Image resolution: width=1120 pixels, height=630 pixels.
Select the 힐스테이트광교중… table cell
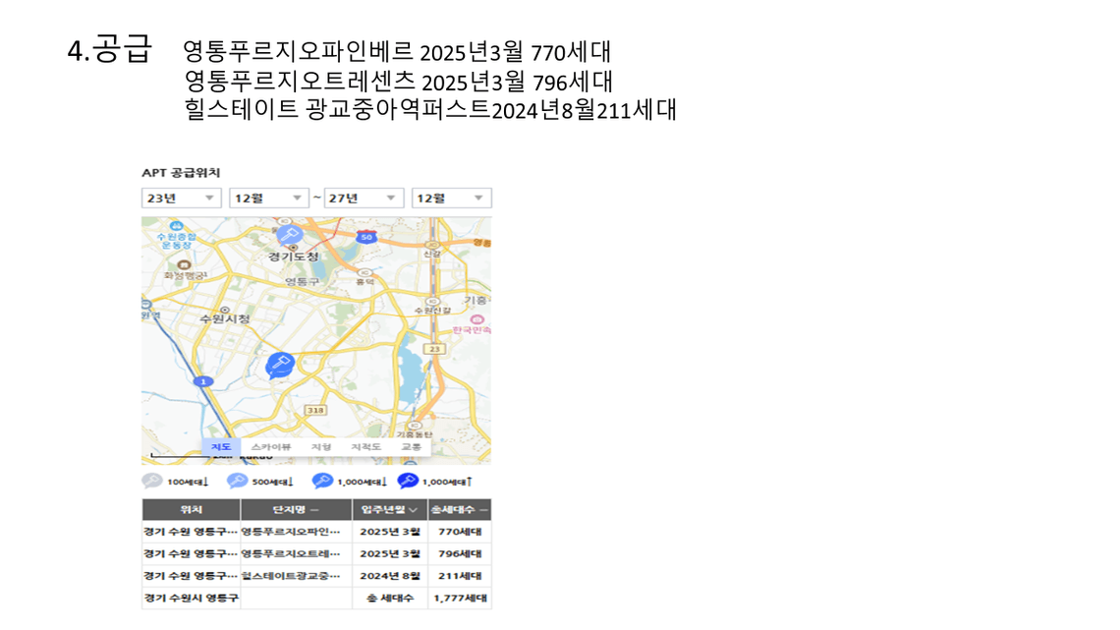pyautogui.click(x=296, y=576)
